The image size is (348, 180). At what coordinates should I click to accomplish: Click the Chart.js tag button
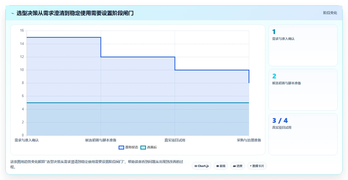coord(202,166)
